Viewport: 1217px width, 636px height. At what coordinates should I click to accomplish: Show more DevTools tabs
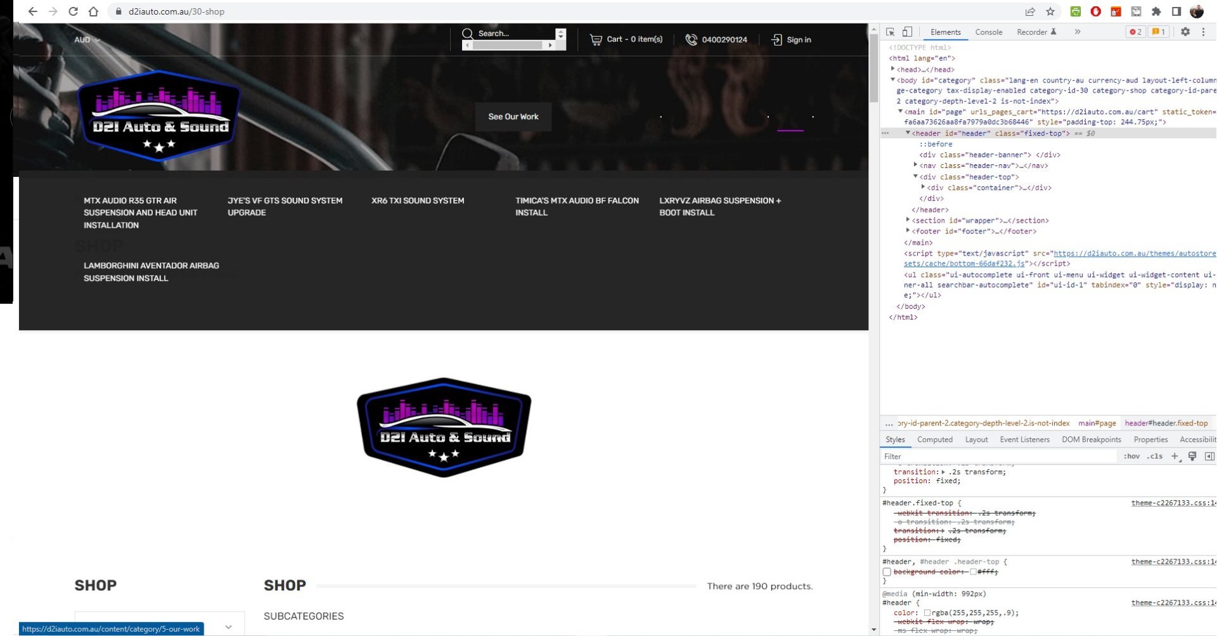1078,32
